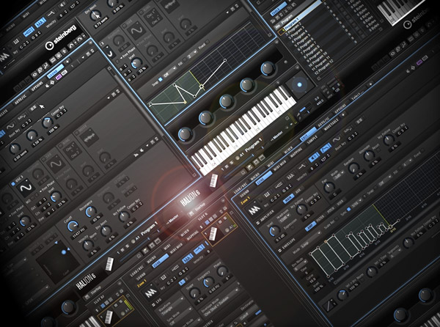Image resolution: width=440 pixels, height=327 pixels.
Task: Toggle the OSC 3 enable checkbox
Action: point(13,184)
